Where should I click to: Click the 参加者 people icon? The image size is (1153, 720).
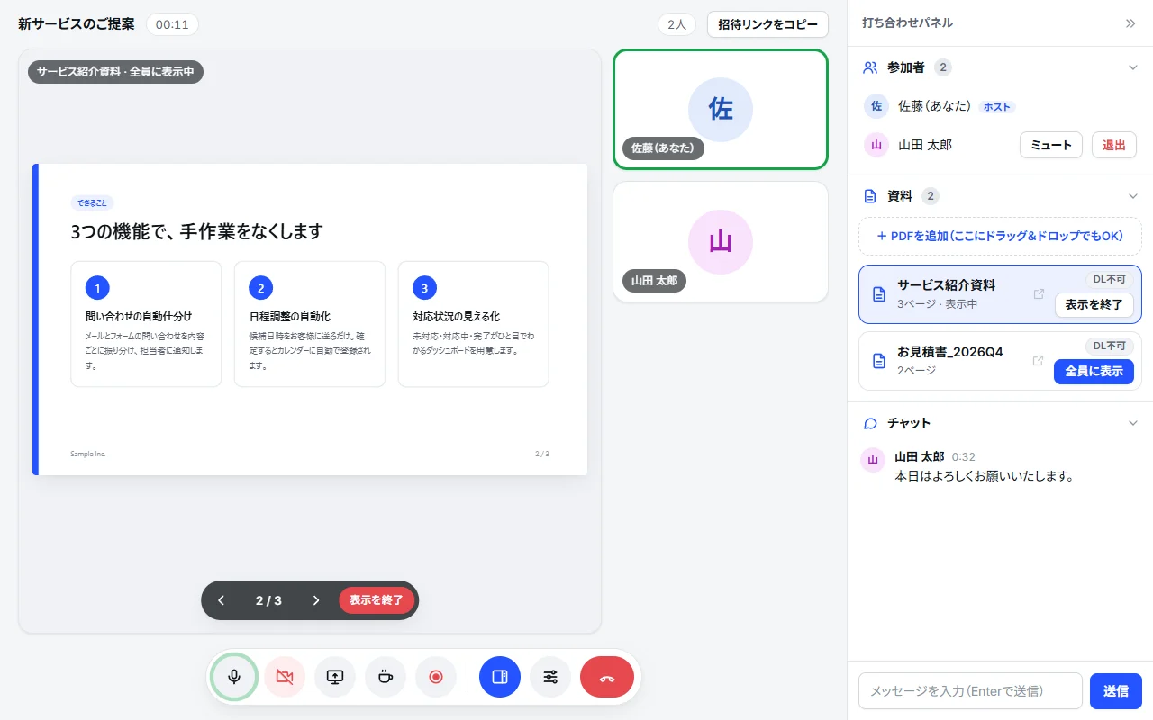click(870, 67)
